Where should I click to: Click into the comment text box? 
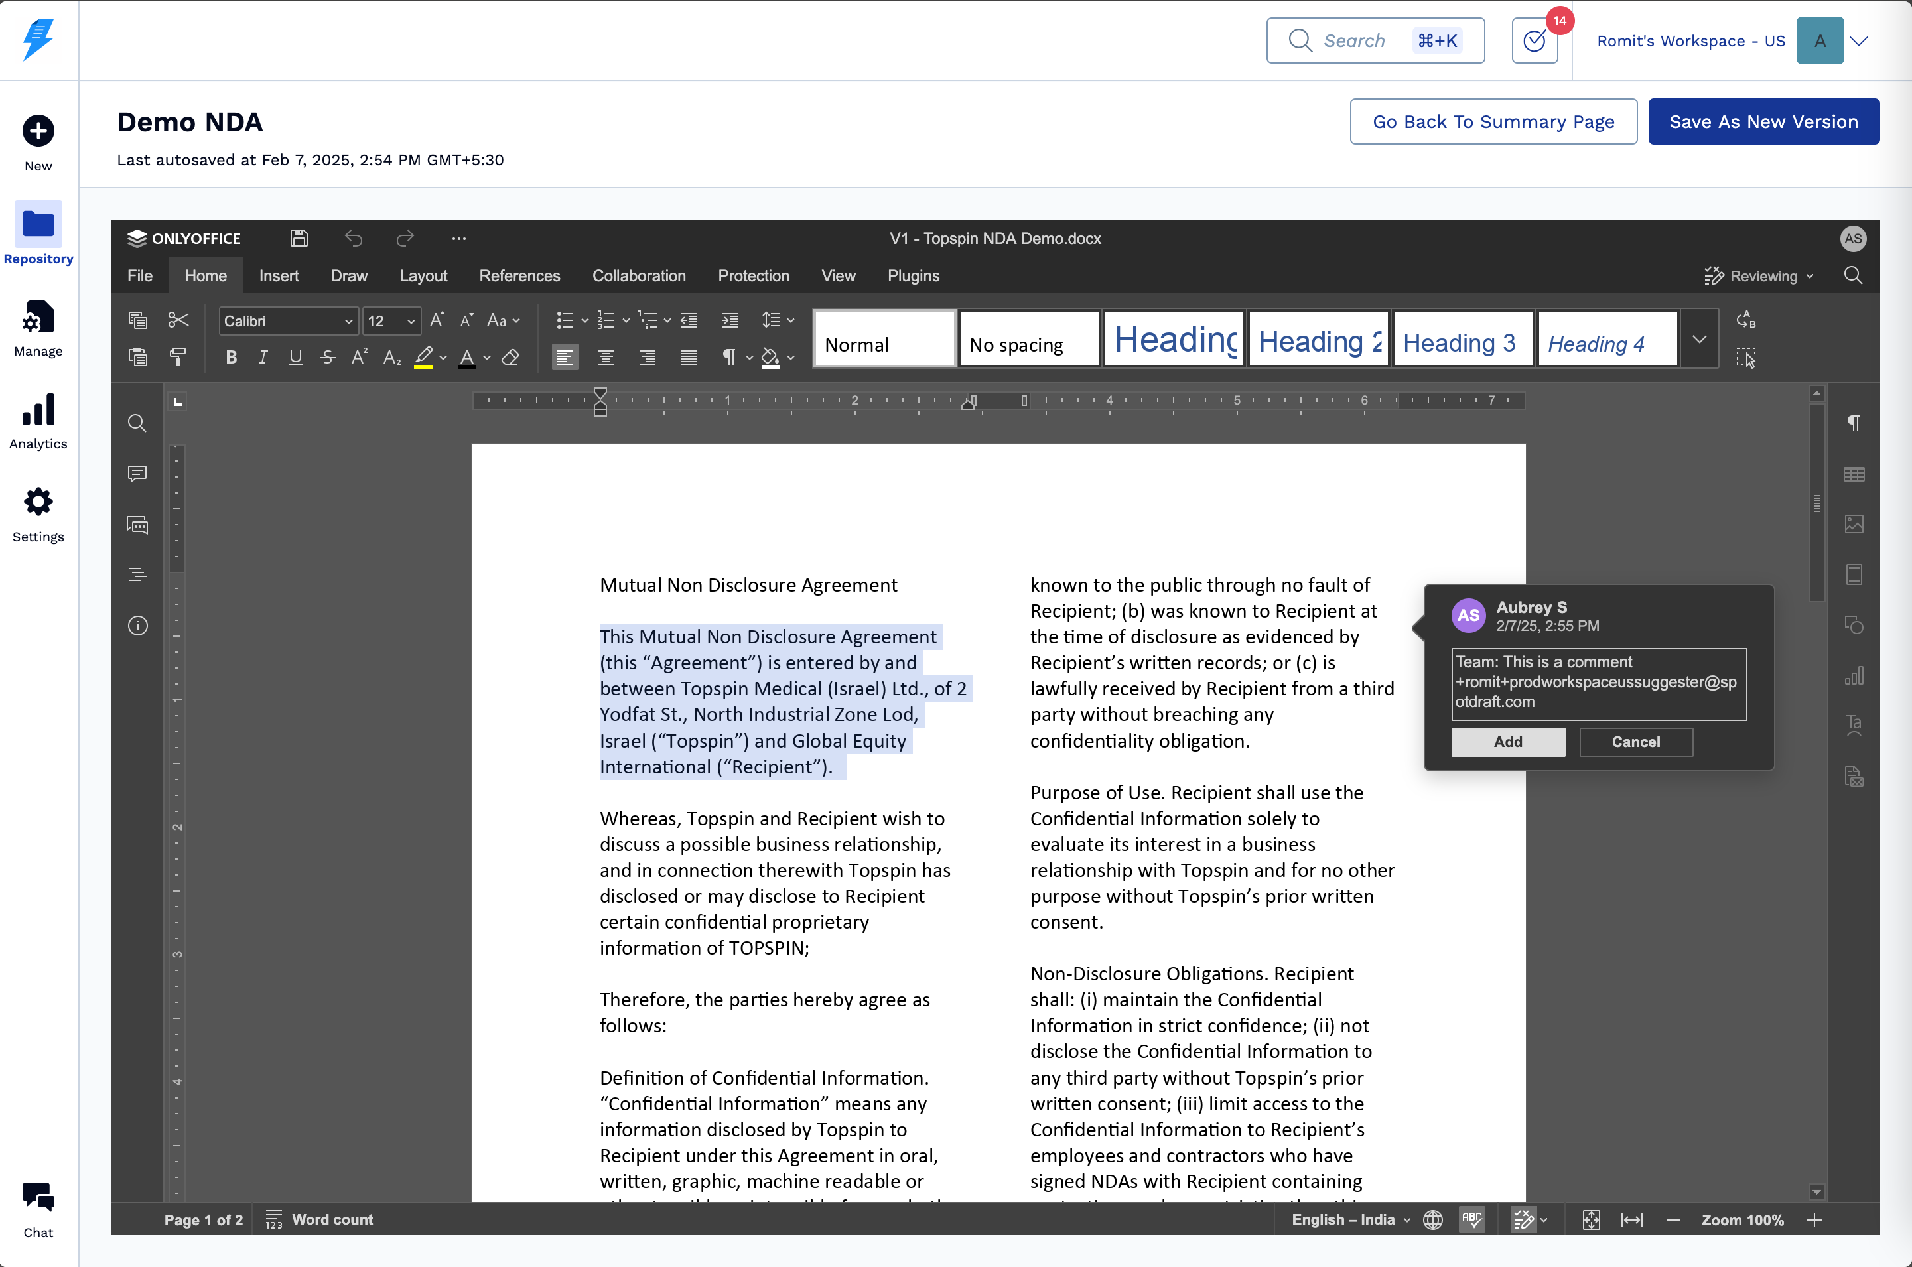[1598, 684]
